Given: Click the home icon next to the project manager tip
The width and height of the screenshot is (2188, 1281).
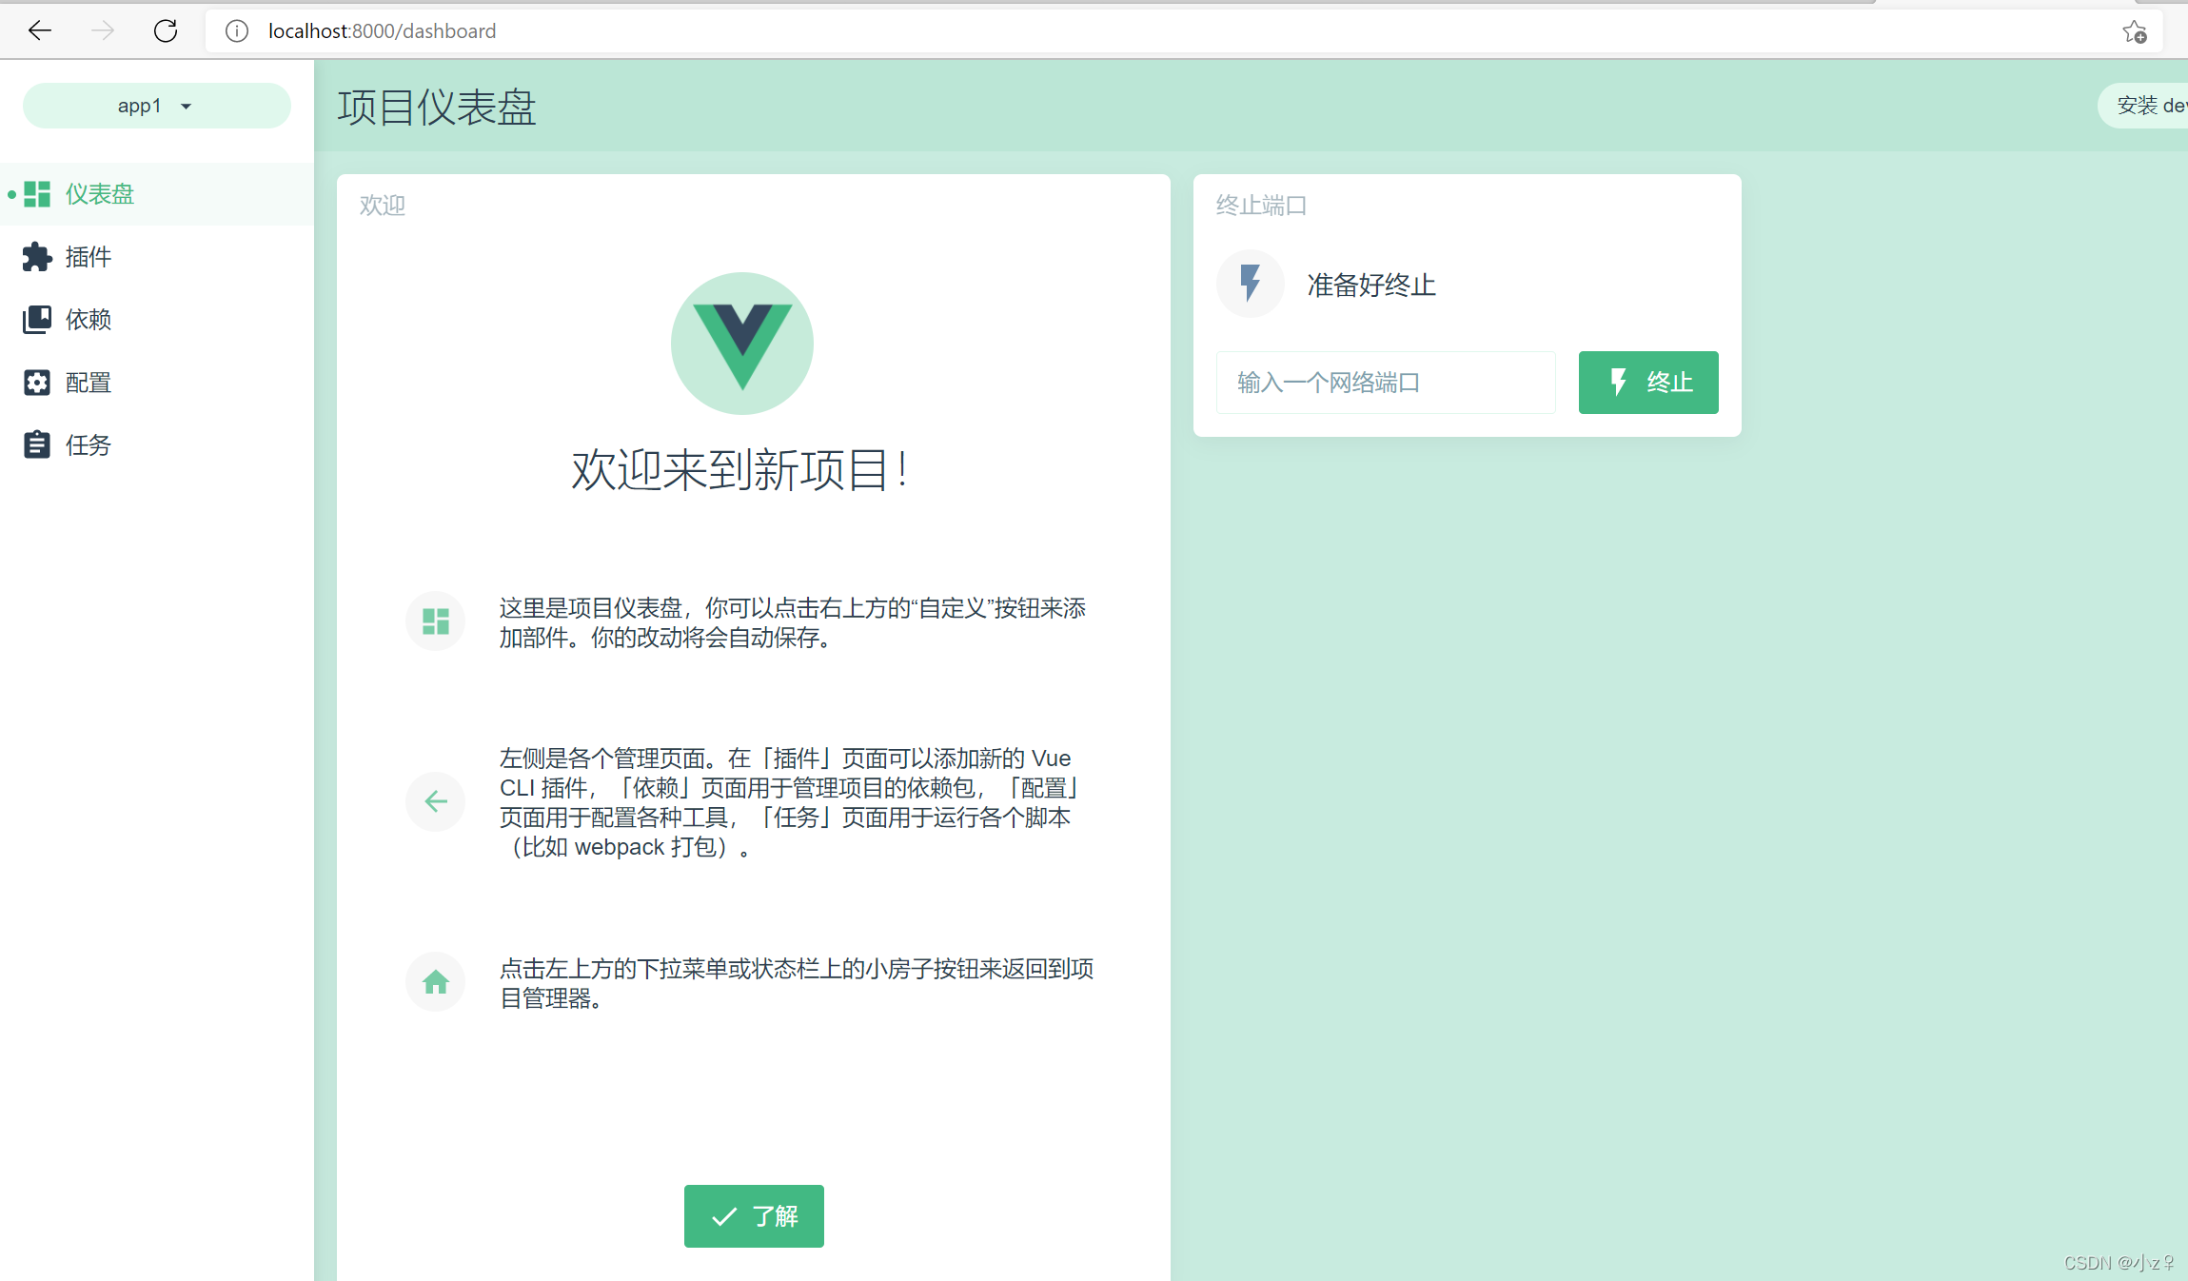Looking at the screenshot, I should [435, 981].
